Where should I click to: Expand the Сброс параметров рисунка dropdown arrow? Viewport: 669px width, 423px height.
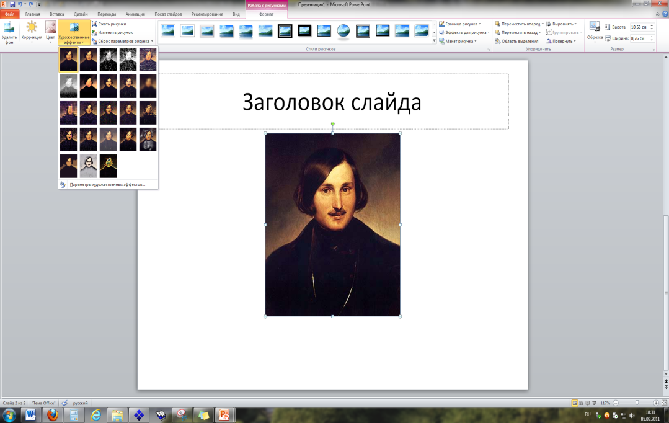[153, 42]
